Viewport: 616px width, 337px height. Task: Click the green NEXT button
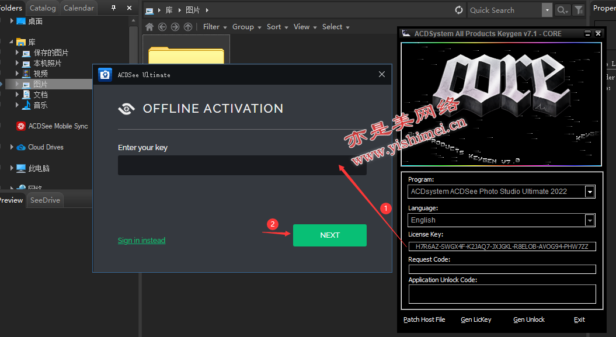click(330, 235)
